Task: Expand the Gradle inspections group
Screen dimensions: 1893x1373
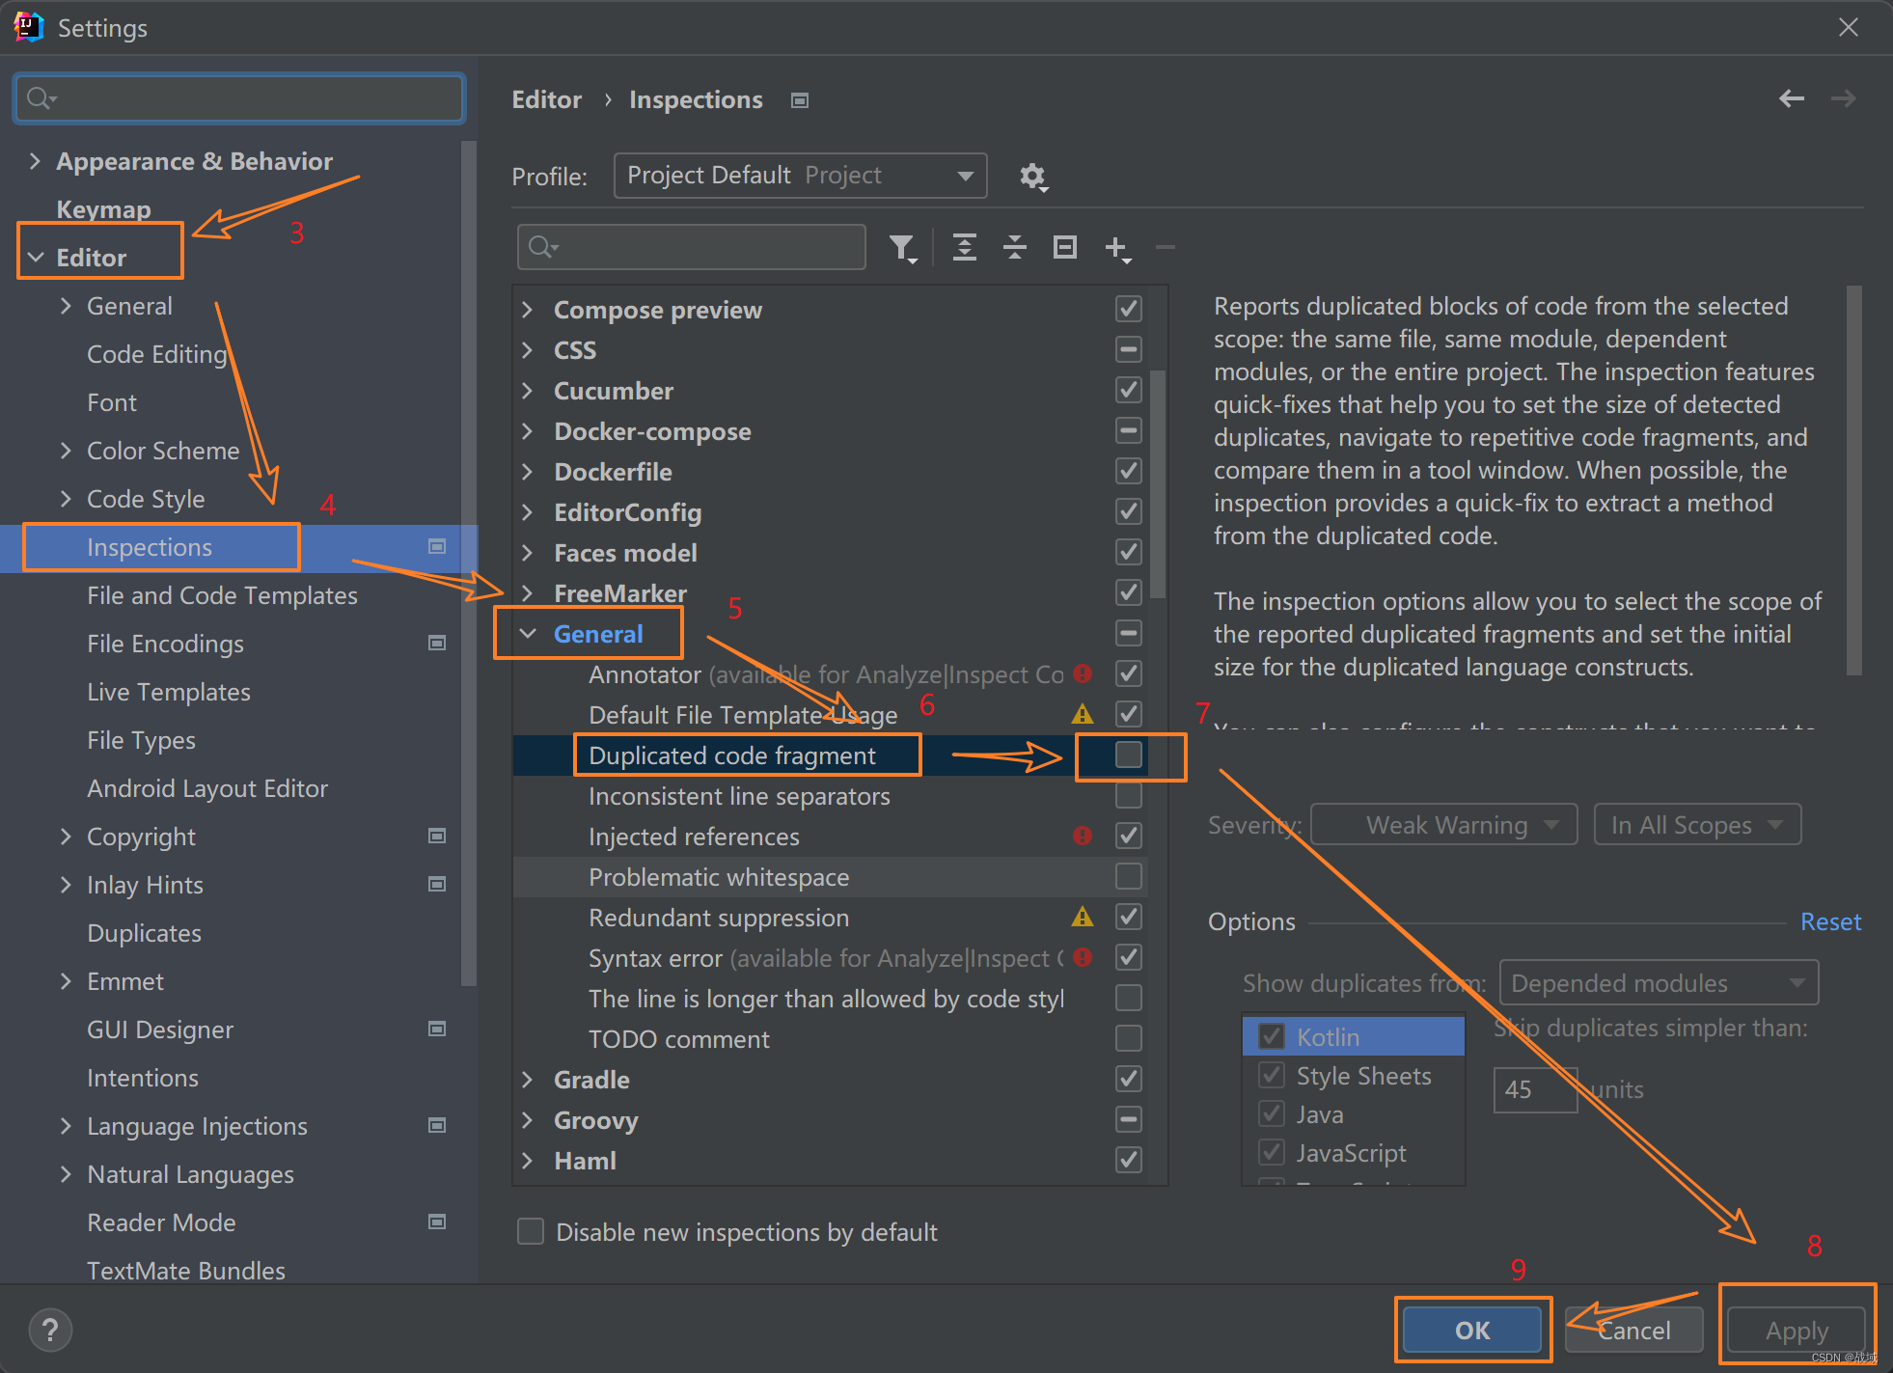Action: tap(528, 1080)
